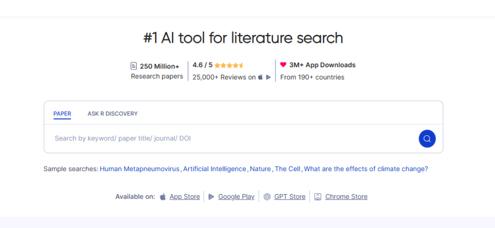This screenshot has height=228, width=495.
Task: Select the PAPER tab
Action: (x=62, y=114)
